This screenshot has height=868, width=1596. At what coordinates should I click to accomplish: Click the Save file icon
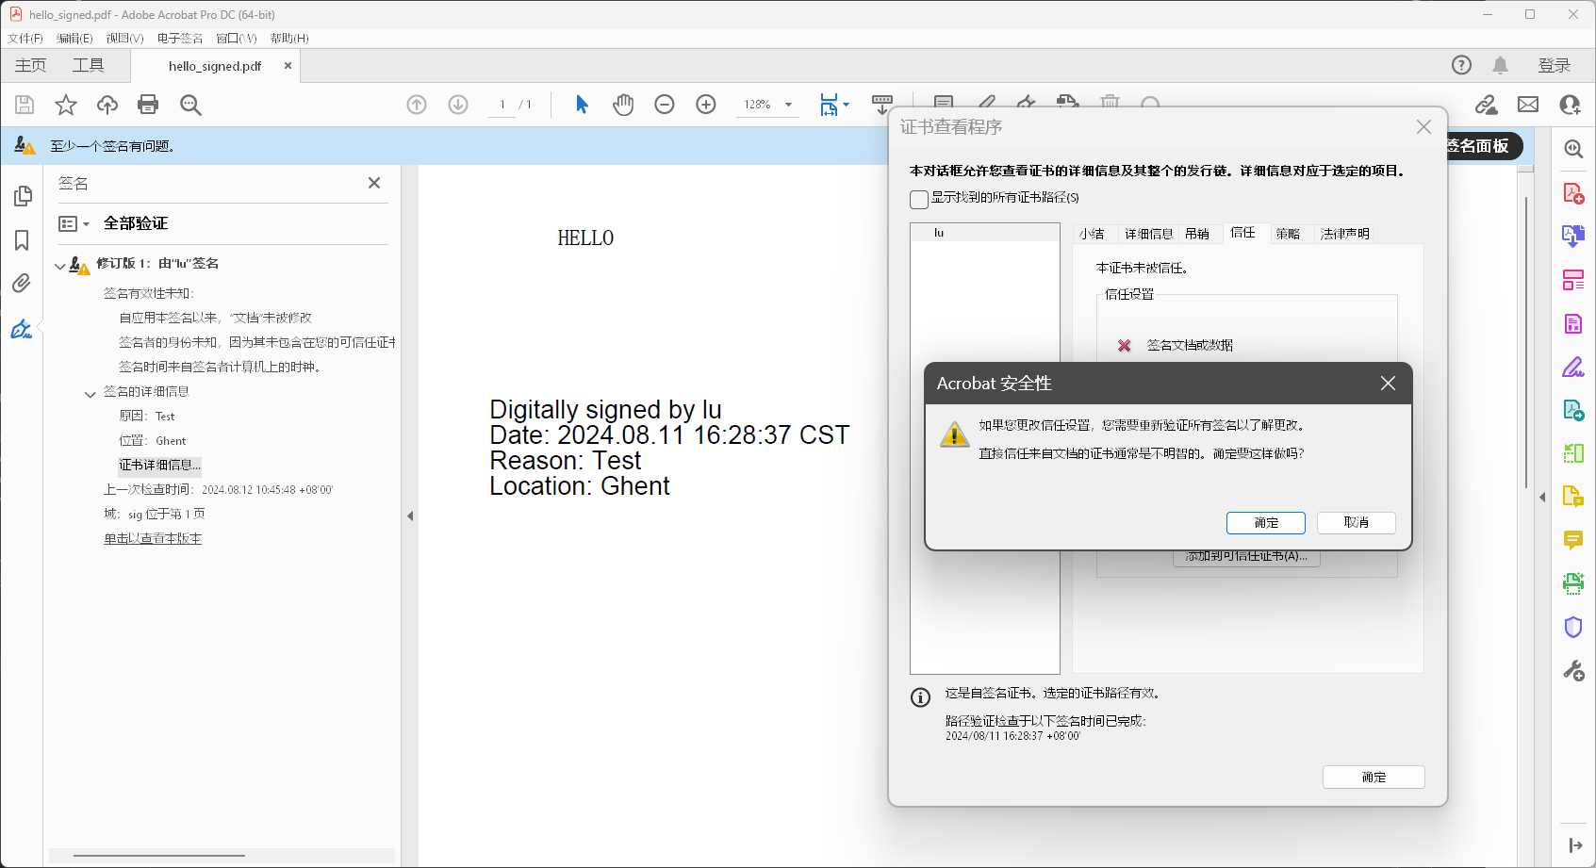[25, 105]
